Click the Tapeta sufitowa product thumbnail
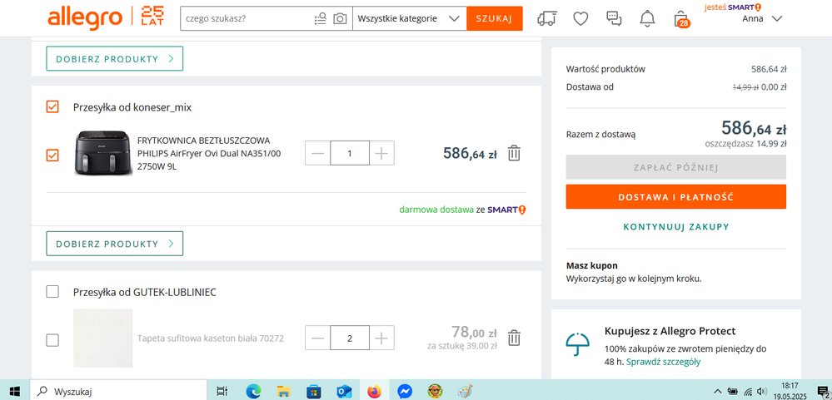This screenshot has width=832, height=400. [103, 338]
